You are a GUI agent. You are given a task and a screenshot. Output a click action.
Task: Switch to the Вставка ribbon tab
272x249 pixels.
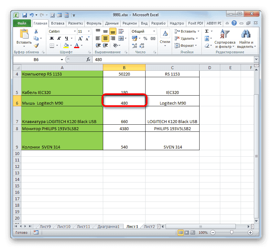[58, 23]
